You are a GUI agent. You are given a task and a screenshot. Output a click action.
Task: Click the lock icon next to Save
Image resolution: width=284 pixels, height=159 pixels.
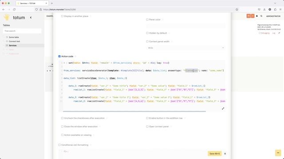[x=225, y=154]
